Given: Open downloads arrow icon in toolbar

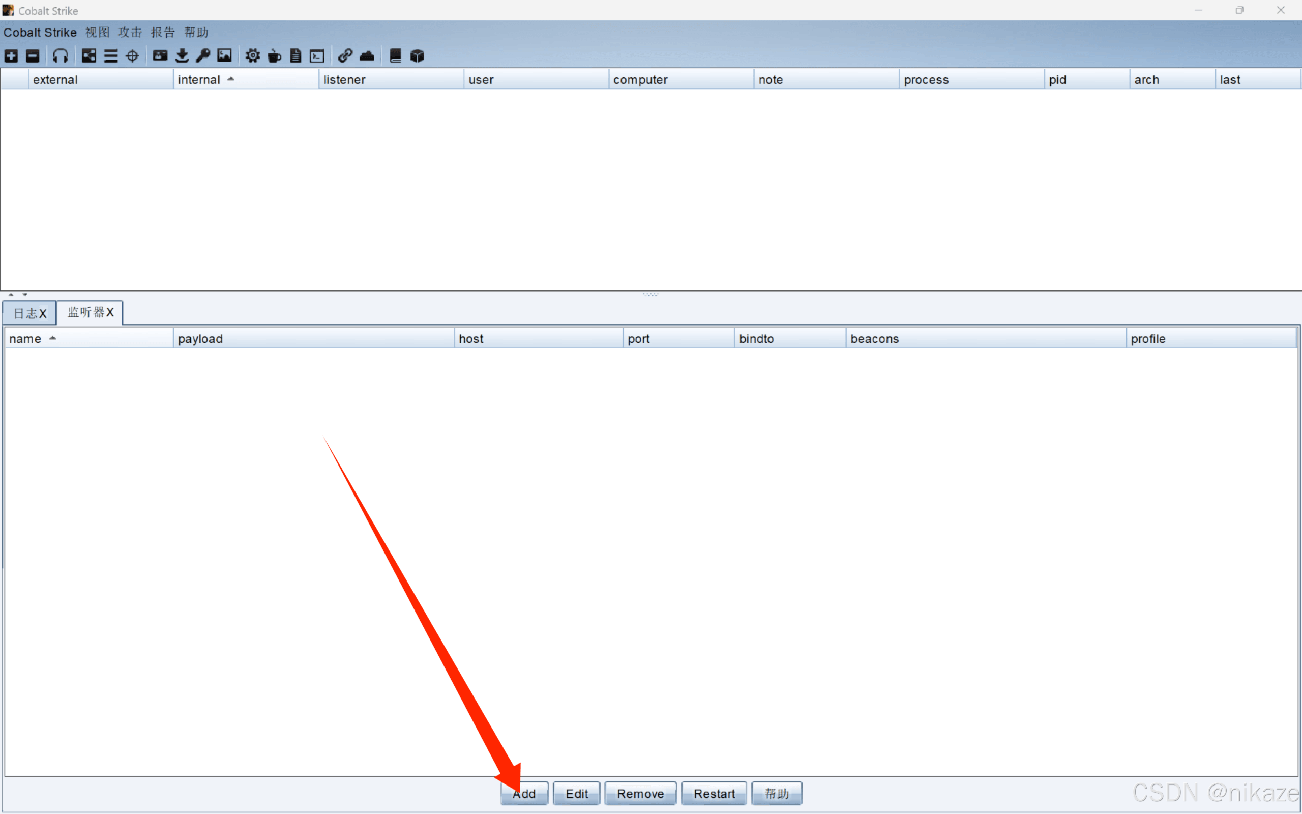Looking at the screenshot, I should point(182,55).
